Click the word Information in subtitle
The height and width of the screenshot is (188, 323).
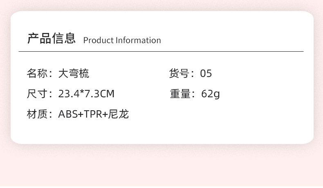click(x=138, y=40)
